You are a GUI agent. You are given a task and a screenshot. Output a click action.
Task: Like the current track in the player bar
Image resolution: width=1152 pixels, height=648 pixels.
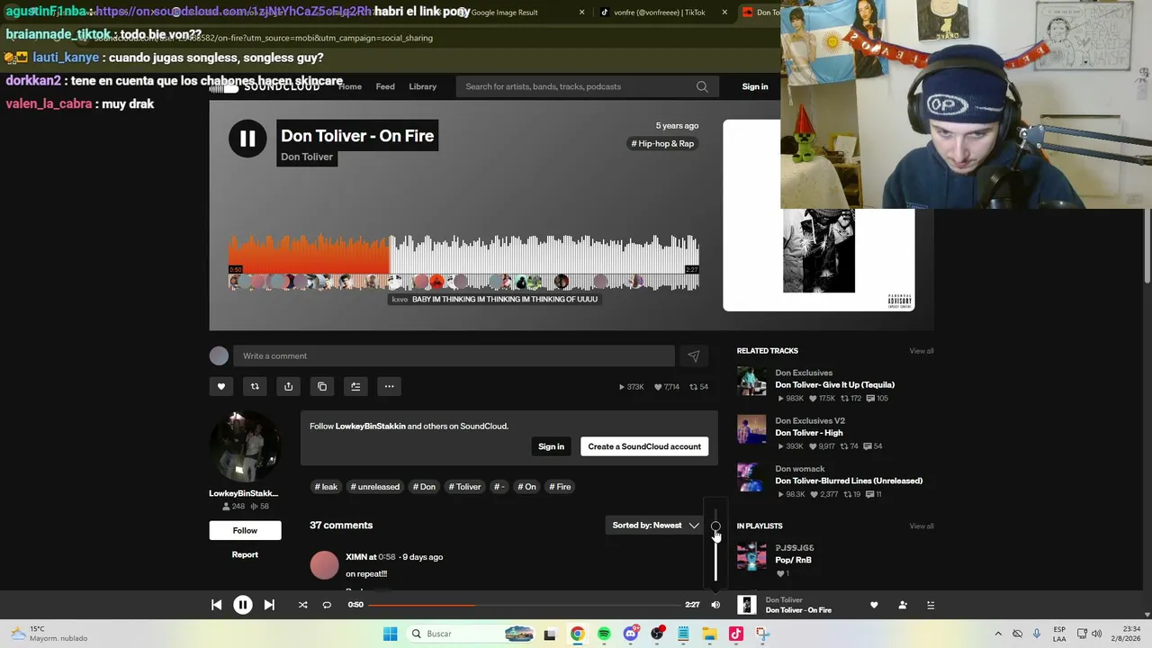874,605
